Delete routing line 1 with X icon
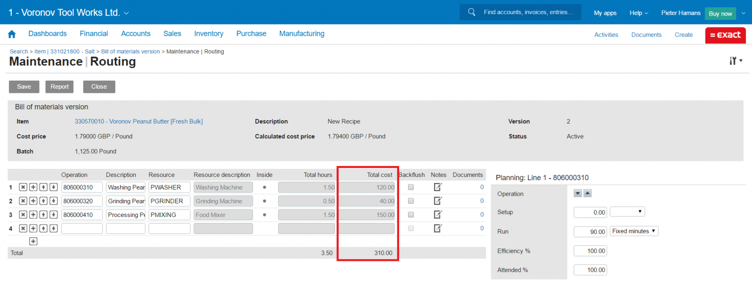Viewport: 752px width, 283px height. click(x=23, y=187)
